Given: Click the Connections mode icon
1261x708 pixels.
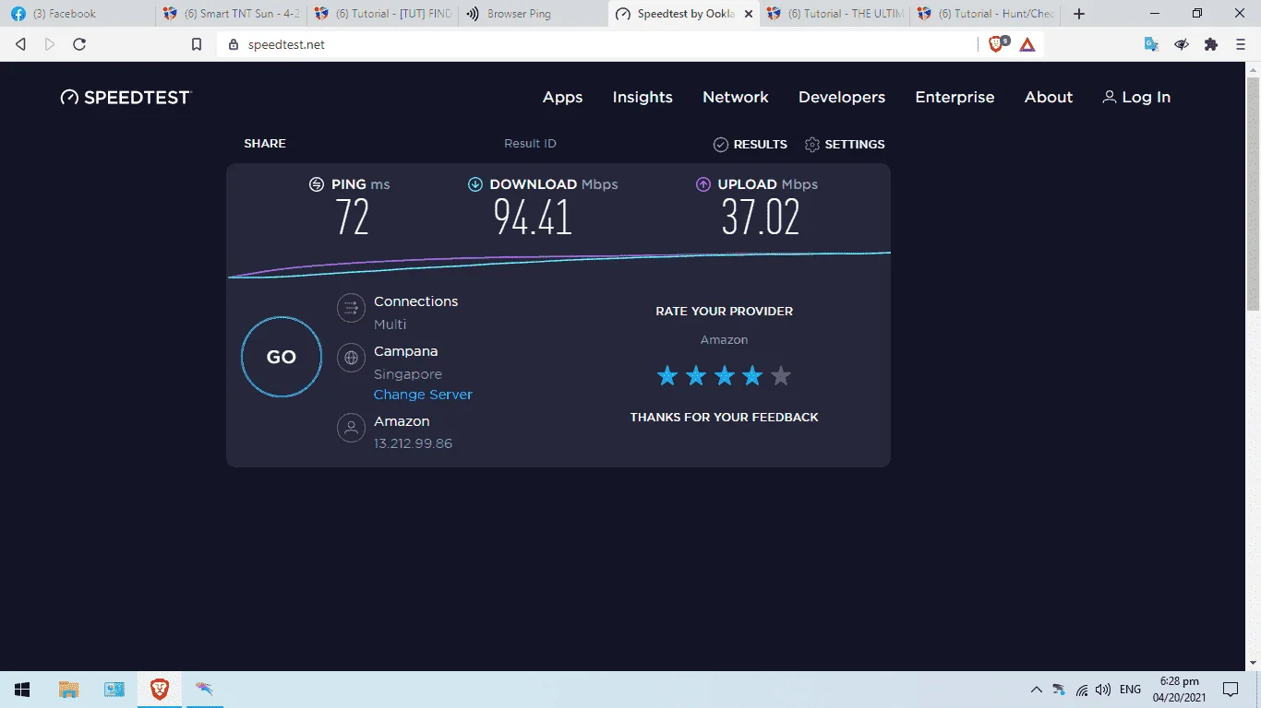Looking at the screenshot, I should coord(351,308).
